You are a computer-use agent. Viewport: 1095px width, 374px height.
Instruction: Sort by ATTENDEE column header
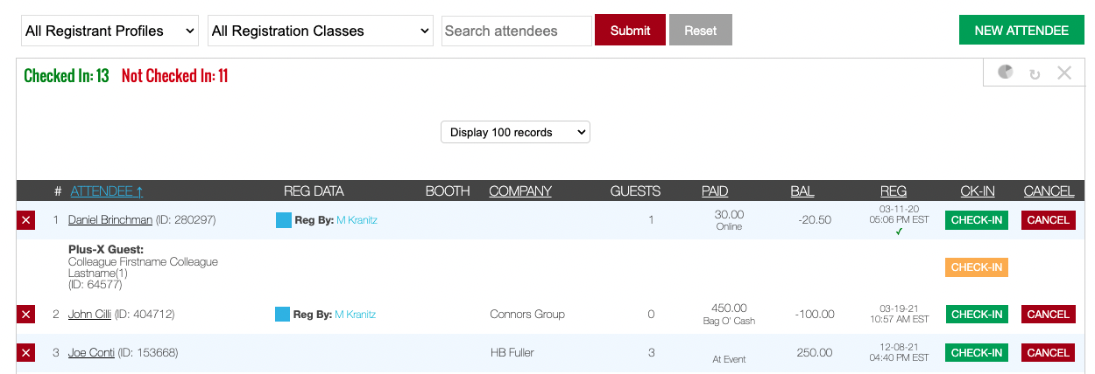(107, 191)
